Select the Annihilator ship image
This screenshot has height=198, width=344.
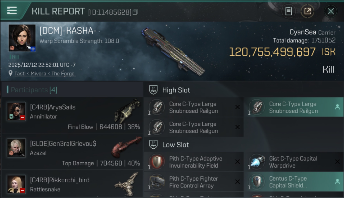(127, 111)
